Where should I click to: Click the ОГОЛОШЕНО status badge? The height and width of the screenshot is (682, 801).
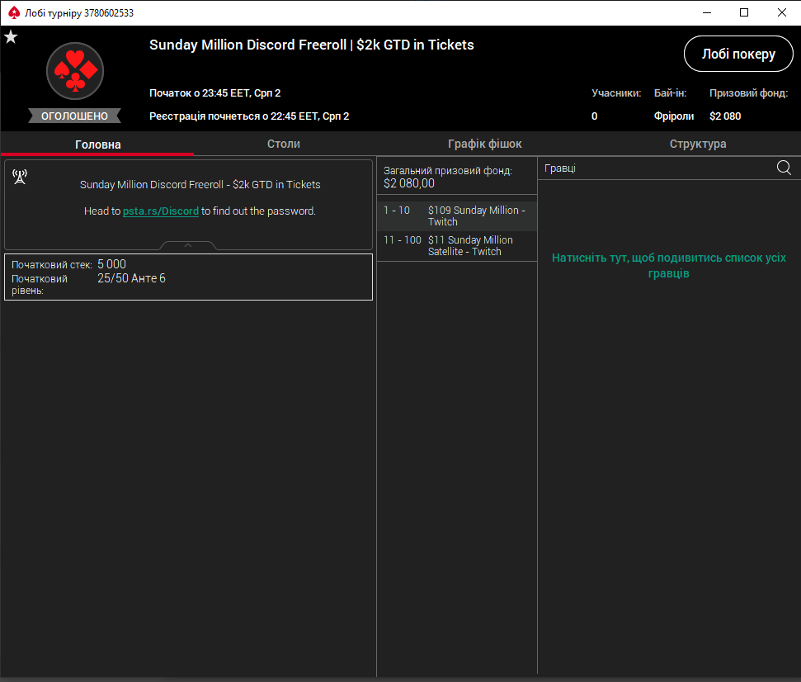click(74, 116)
